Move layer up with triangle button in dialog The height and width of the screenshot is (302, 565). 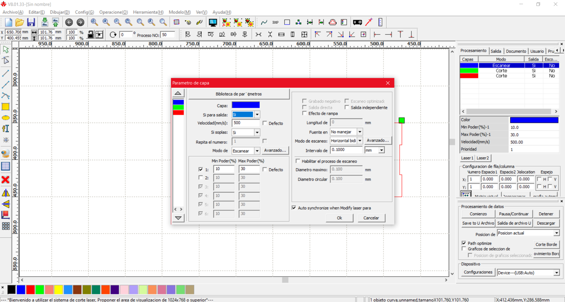(x=178, y=94)
